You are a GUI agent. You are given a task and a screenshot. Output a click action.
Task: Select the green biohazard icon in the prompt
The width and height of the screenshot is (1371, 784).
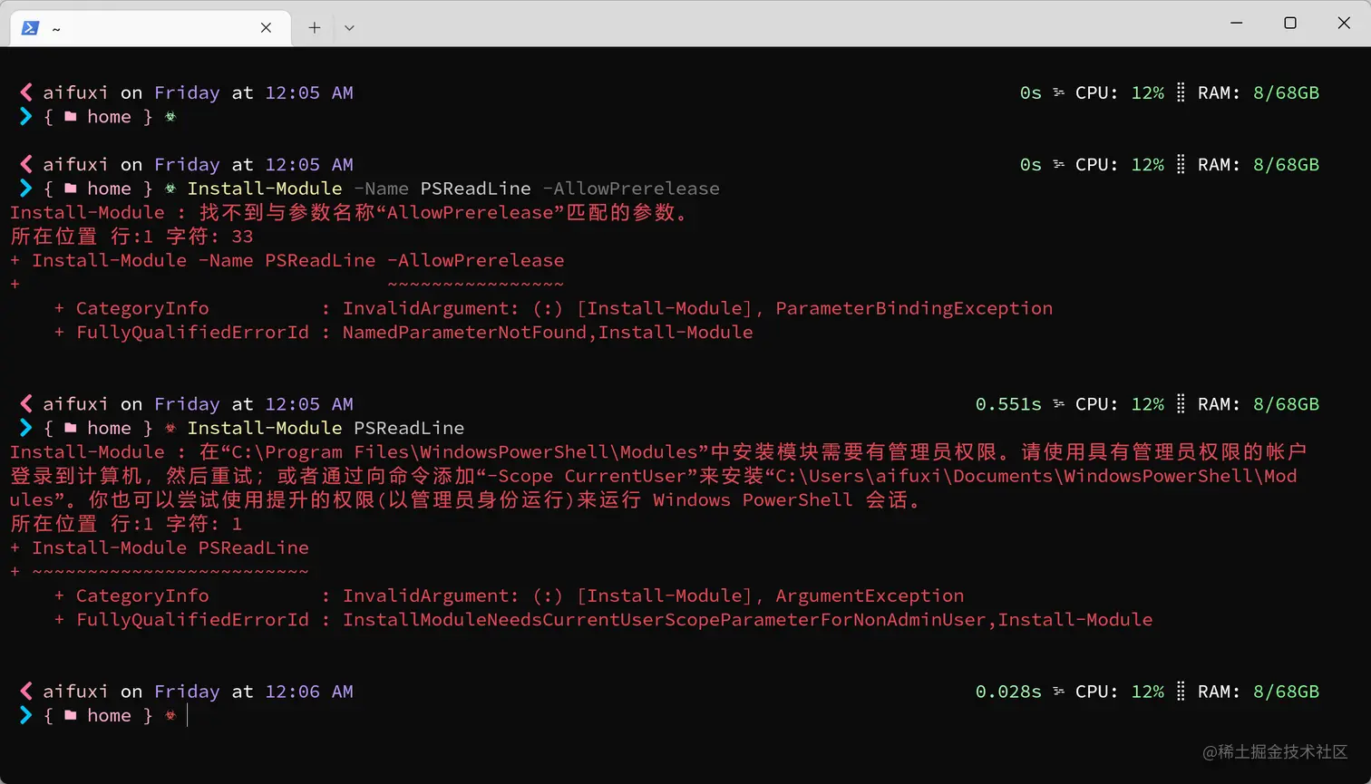170,116
